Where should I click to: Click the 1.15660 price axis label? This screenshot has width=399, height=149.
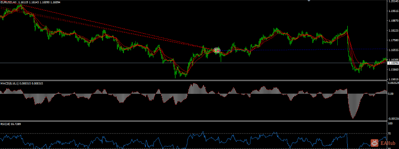[394, 69]
